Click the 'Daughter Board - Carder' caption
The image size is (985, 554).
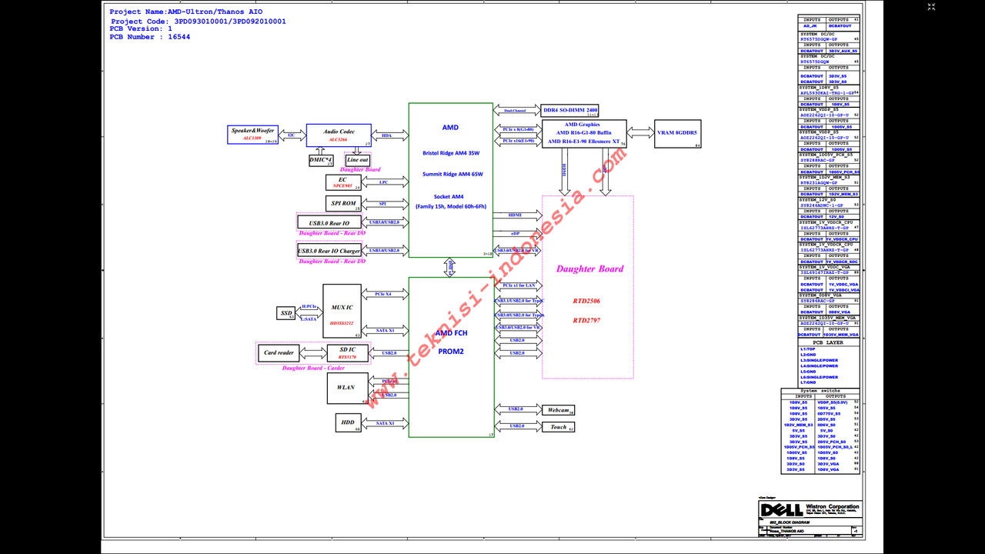[x=313, y=369]
